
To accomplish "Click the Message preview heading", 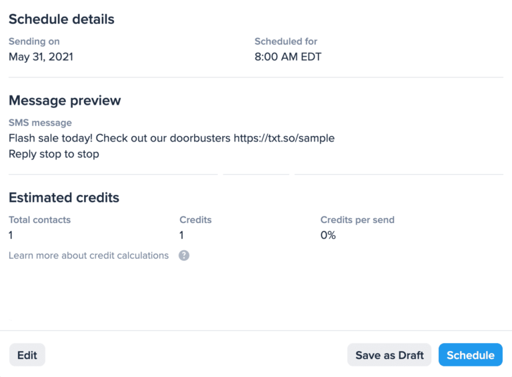I will [65, 101].
